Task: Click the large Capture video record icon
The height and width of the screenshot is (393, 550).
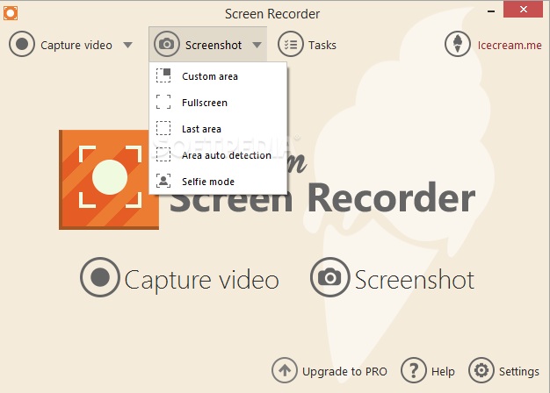Action: point(100,277)
